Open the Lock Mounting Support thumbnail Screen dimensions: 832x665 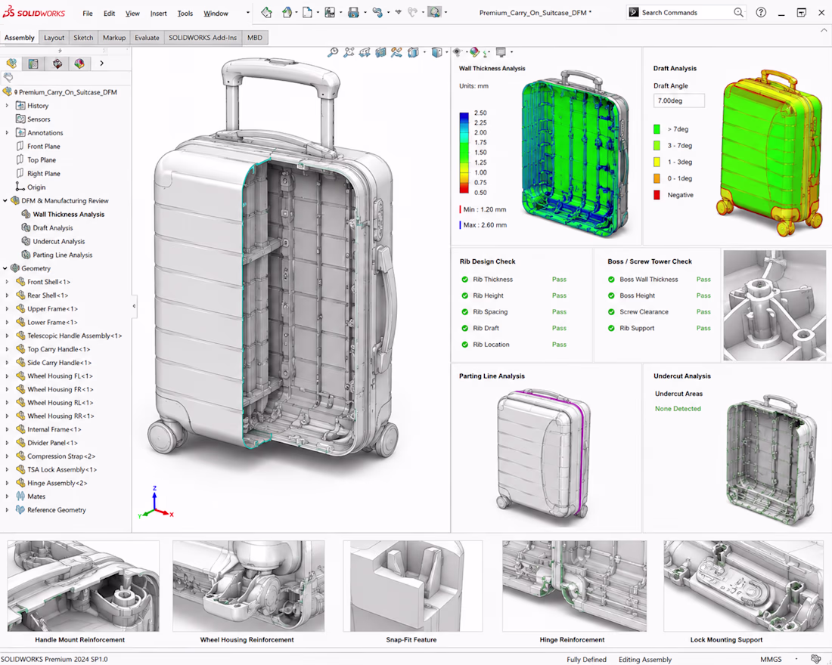point(744,586)
